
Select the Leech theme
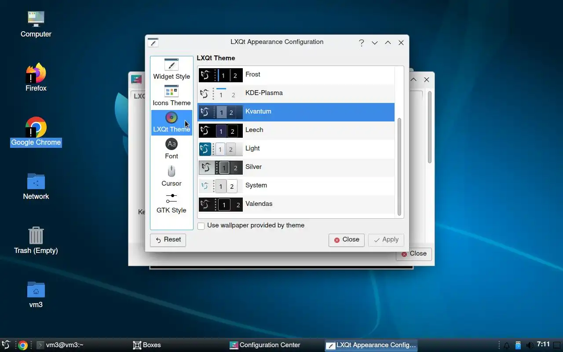[x=296, y=130]
